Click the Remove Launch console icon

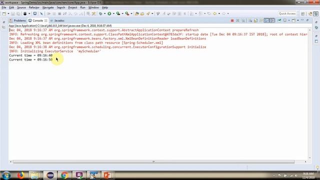[x=237, y=20]
